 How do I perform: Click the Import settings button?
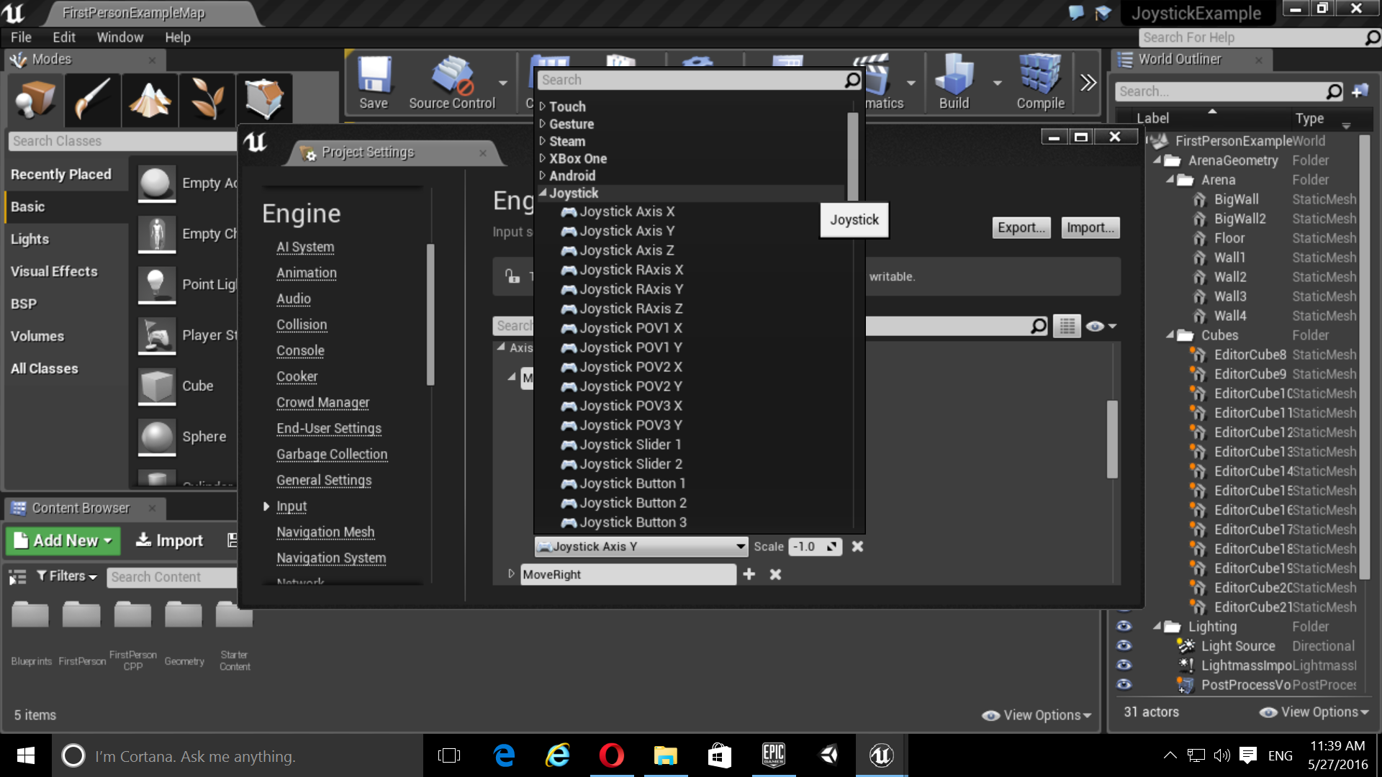click(x=1090, y=227)
